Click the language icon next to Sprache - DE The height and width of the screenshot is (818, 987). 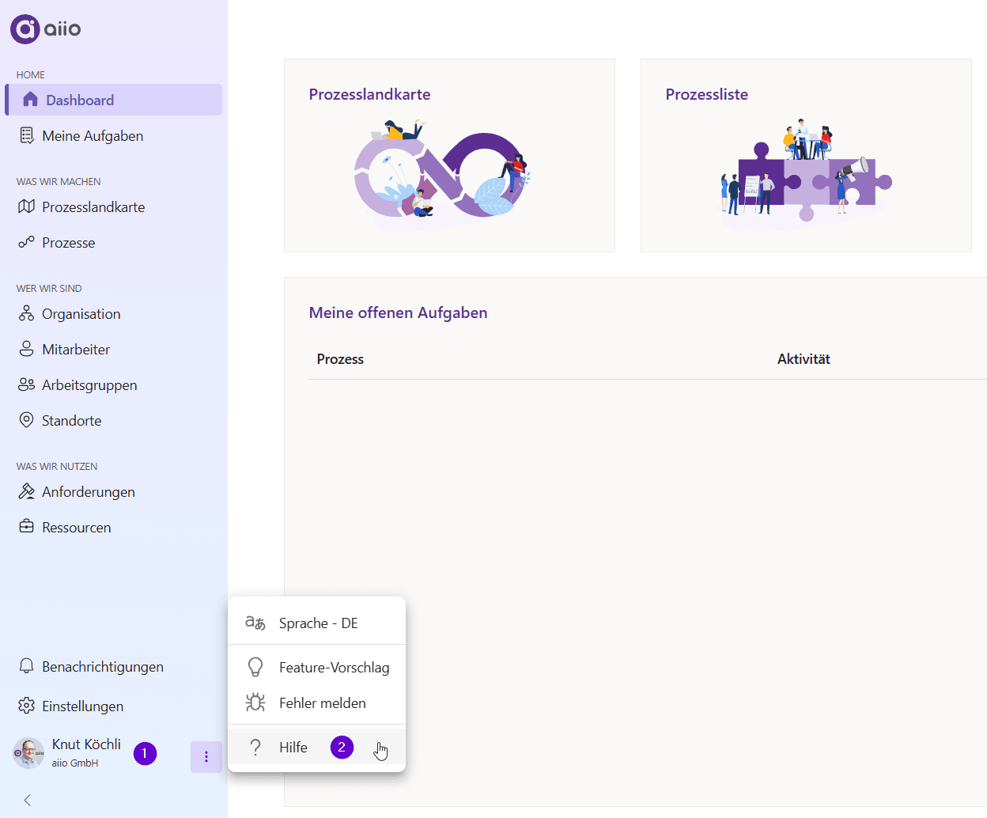255,623
